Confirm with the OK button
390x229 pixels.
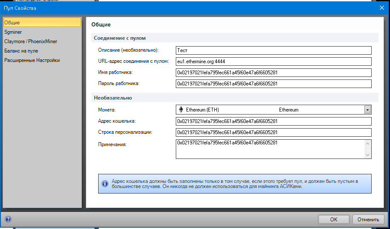[x=334, y=219]
